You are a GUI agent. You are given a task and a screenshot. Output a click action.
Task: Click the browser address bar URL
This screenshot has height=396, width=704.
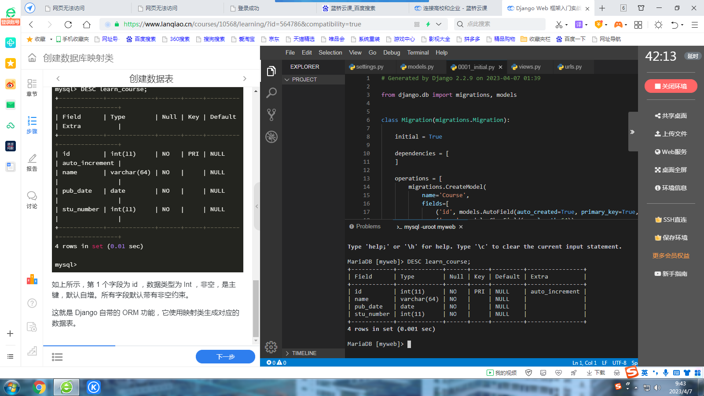(x=242, y=24)
